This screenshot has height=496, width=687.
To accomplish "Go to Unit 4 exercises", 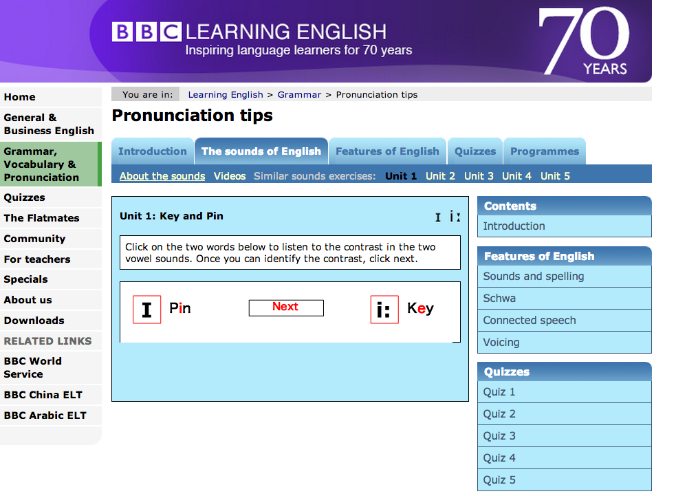I will point(516,176).
